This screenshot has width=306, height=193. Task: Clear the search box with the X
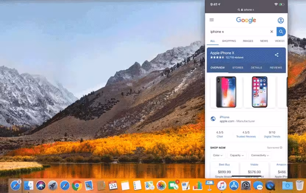point(272,32)
